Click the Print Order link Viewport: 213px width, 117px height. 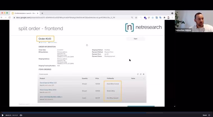tap(53, 42)
